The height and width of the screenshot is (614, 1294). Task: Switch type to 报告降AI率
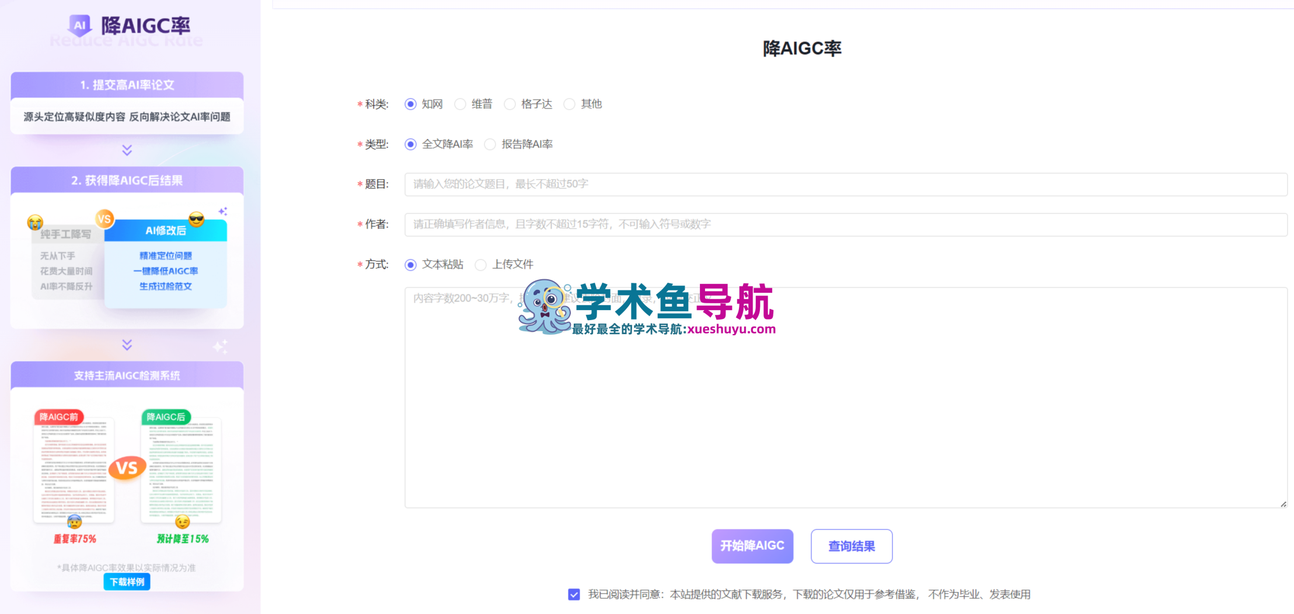pyautogui.click(x=490, y=145)
